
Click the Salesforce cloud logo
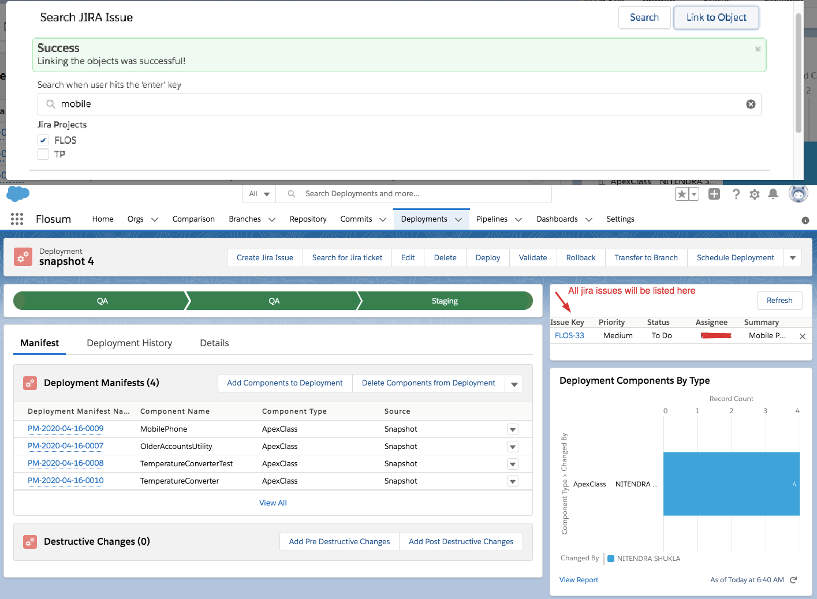click(x=18, y=193)
